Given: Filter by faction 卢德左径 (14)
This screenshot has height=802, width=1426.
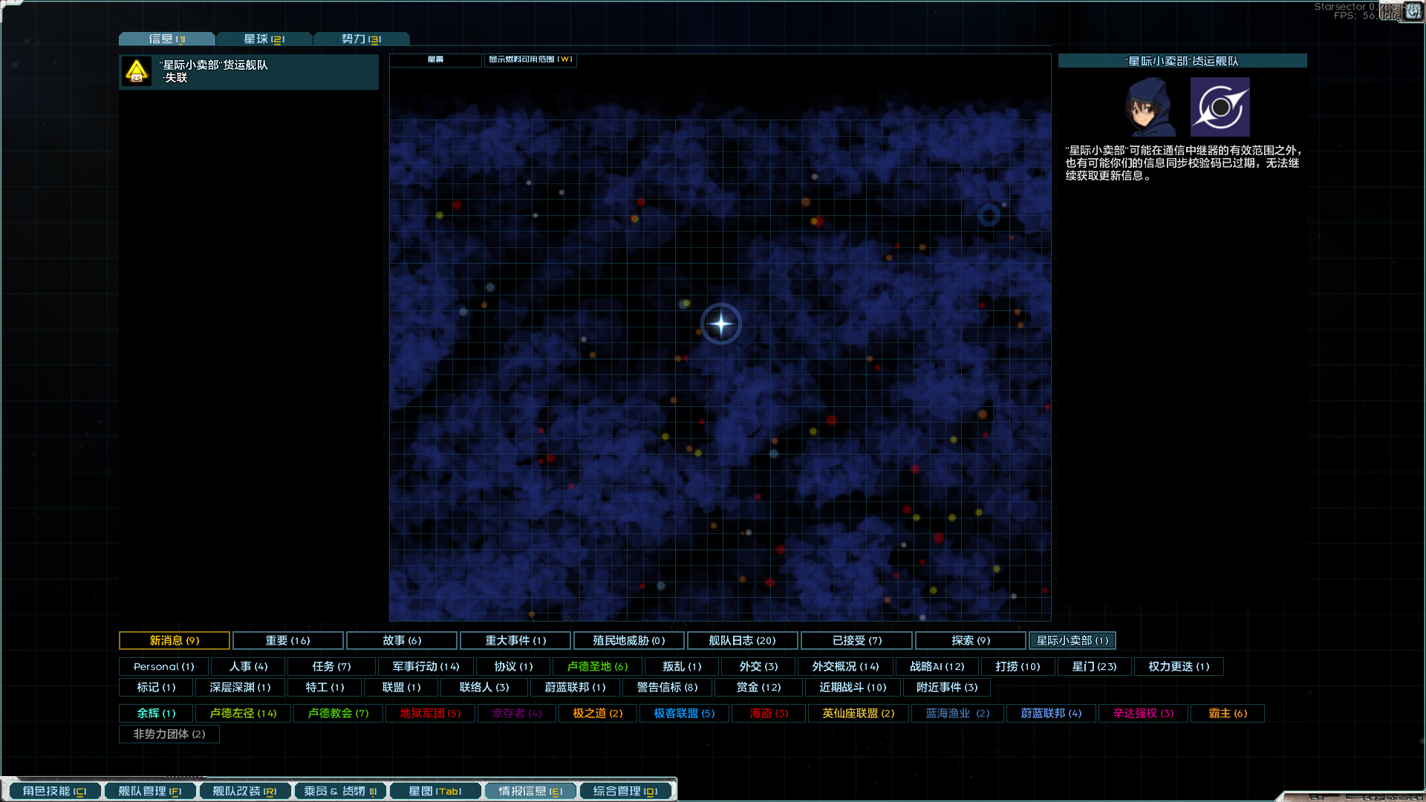Looking at the screenshot, I should 243,713.
